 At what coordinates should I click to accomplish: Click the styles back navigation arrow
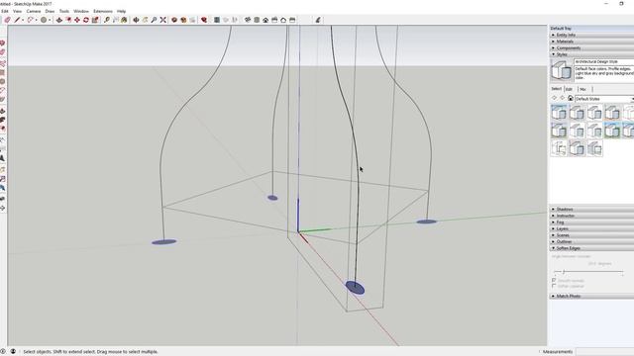pyautogui.click(x=555, y=99)
